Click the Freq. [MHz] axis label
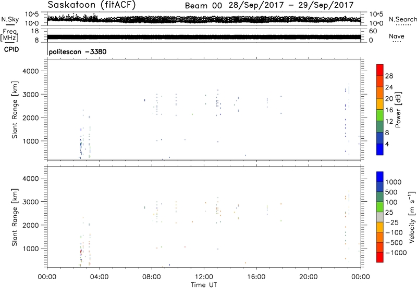The height and width of the screenshot is (288, 417). [x=9, y=35]
